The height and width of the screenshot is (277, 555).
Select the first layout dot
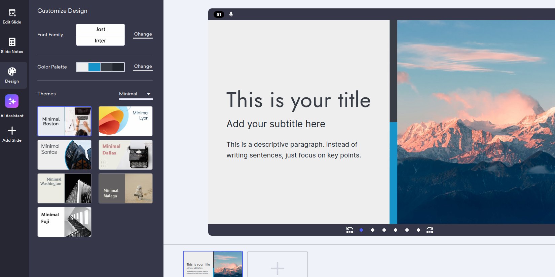[361, 230]
